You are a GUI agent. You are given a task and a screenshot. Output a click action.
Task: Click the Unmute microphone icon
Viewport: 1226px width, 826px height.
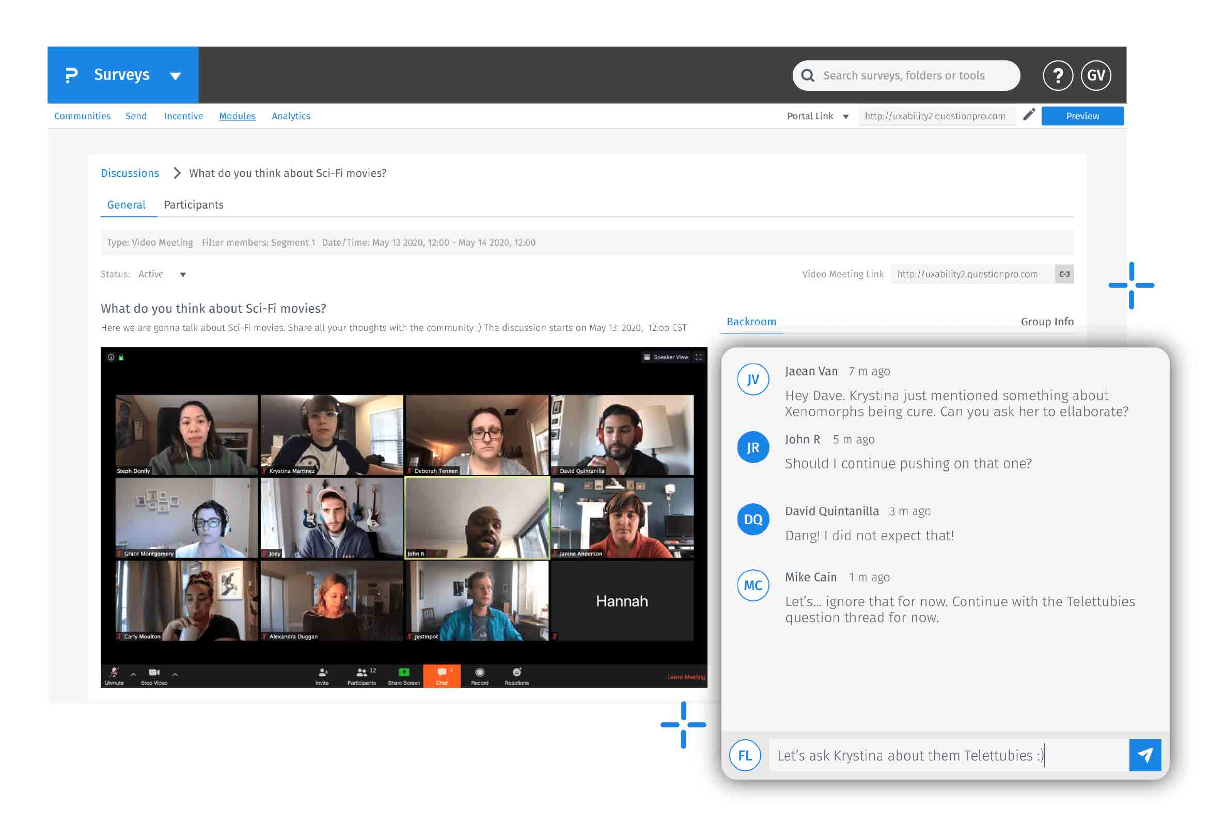(x=114, y=672)
